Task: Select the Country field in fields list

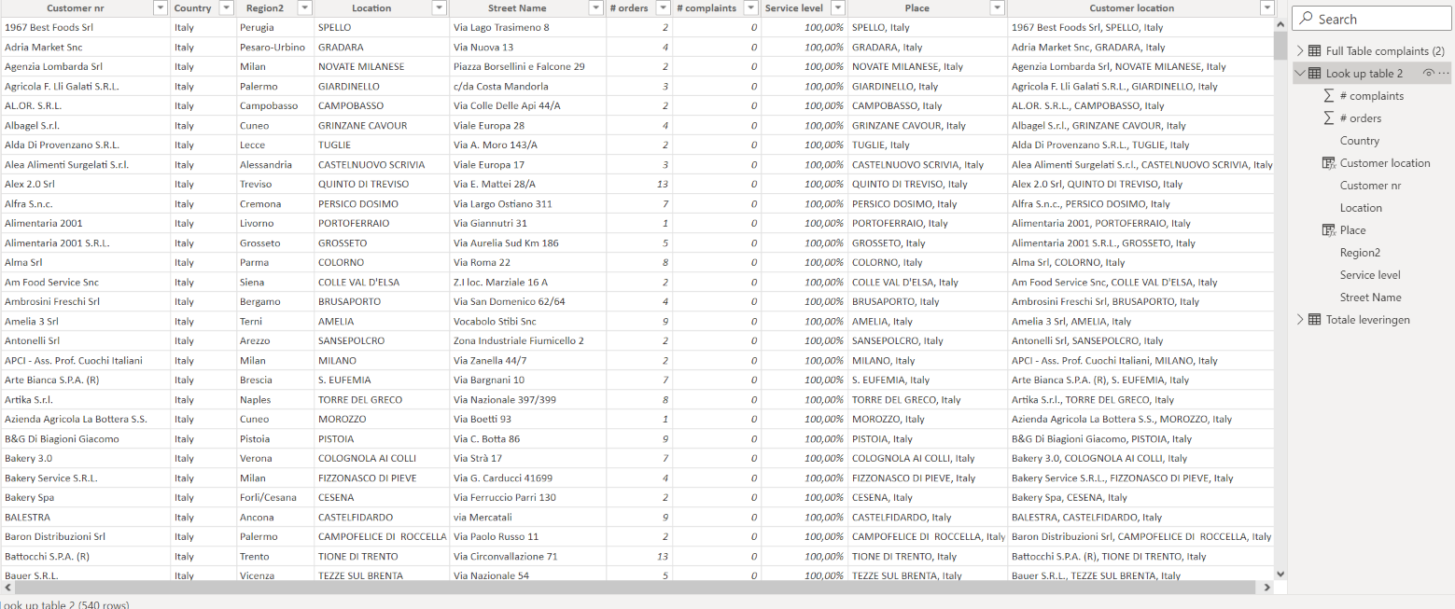Action: 1360,141
